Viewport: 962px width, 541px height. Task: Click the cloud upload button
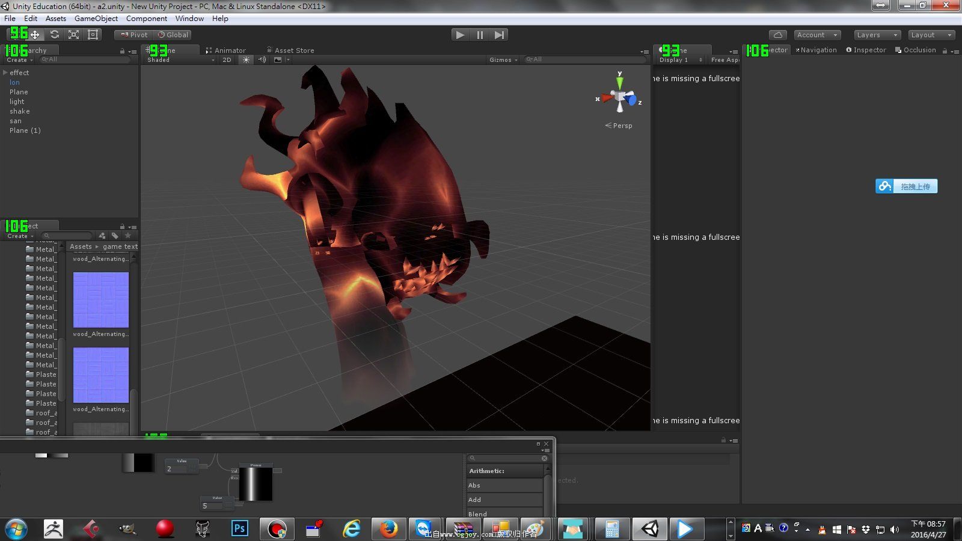pos(906,186)
